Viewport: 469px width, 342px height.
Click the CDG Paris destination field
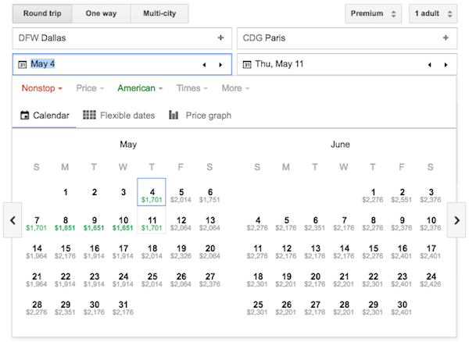pyautogui.click(x=347, y=38)
